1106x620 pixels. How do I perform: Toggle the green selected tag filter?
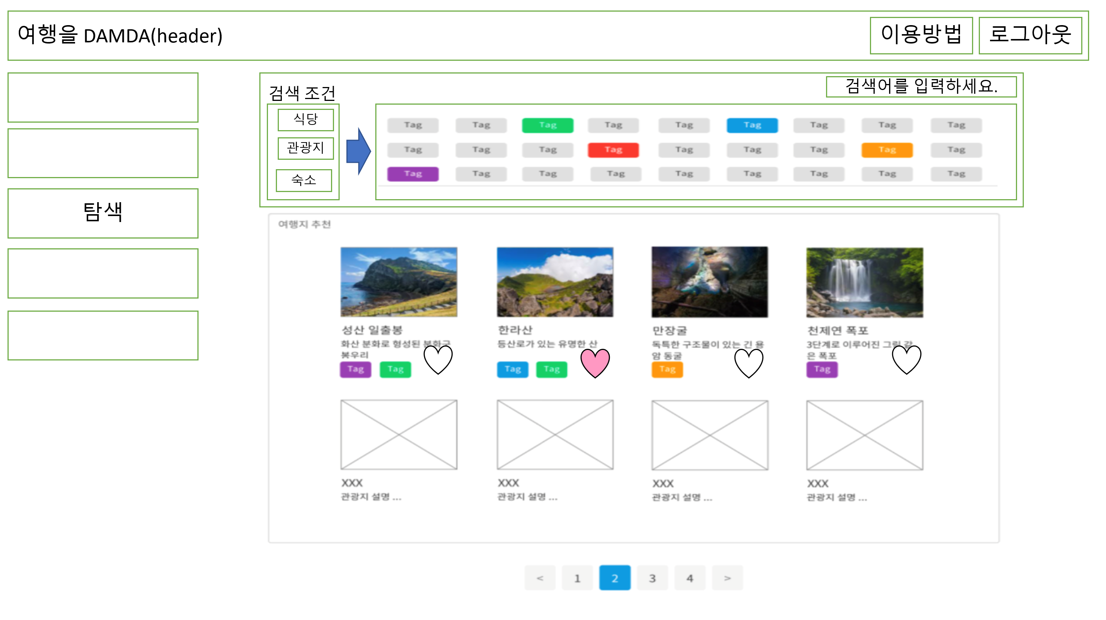[x=548, y=125]
